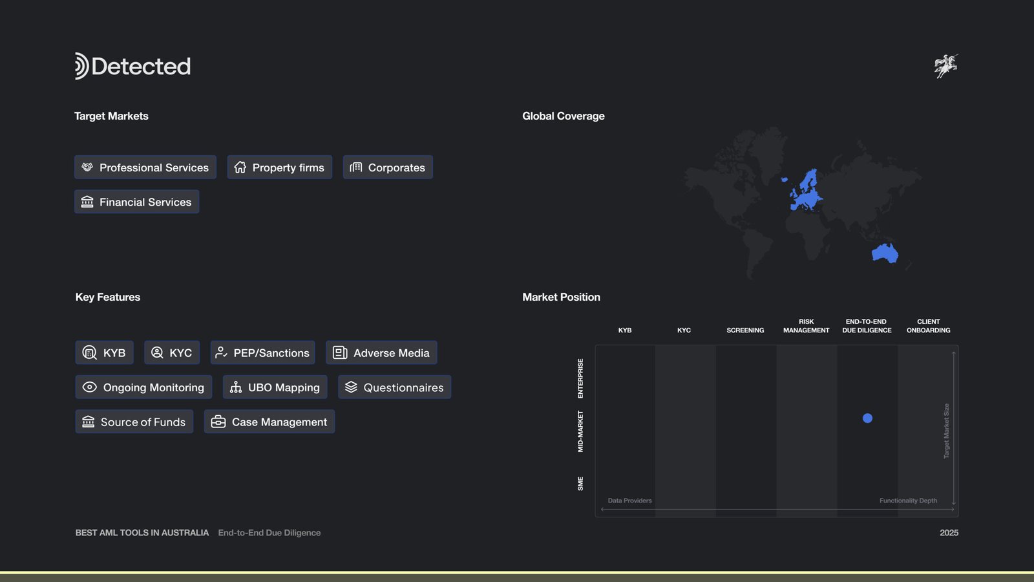This screenshot has width=1034, height=582.
Task: Click the hierarchy icon beside UBO Mapping
Action: point(236,387)
